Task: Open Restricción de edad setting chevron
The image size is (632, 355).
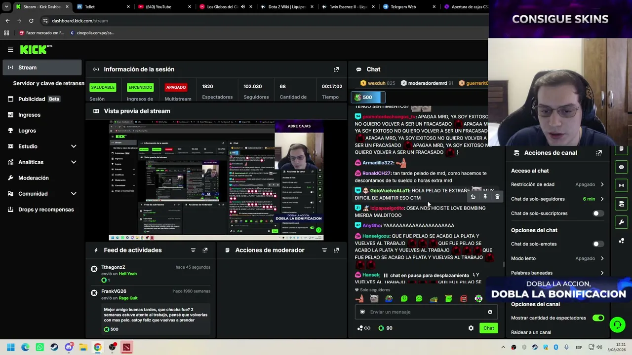Action: coord(602,185)
